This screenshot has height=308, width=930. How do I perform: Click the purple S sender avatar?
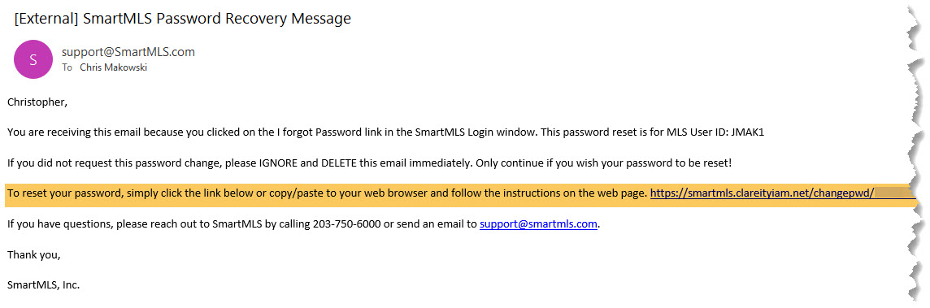[33, 59]
